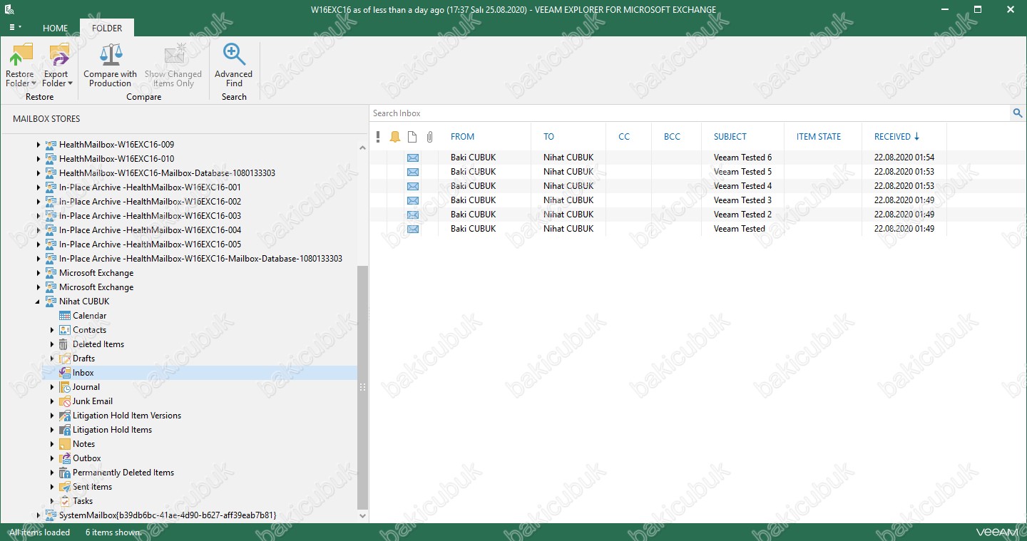The width and height of the screenshot is (1027, 541).
Task: Select HealthMailbox-W16EXC16-010 mailbox
Action: [x=116, y=159]
